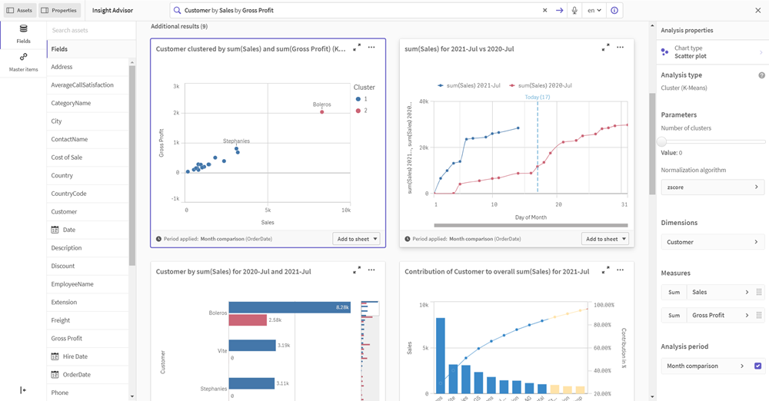This screenshot has height=401, width=769.
Task: Open zscore normalization algorithm option
Action: [712, 187]
